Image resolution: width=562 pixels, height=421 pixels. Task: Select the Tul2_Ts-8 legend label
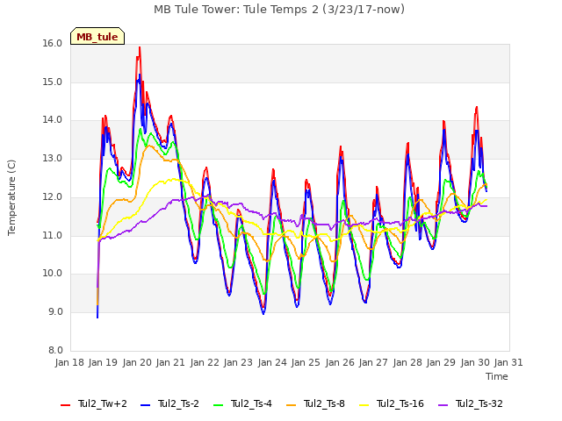[x=324, y=403]
